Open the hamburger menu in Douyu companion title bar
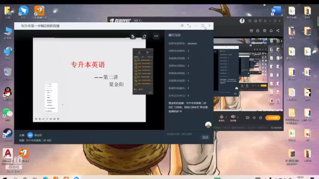The width and height of the screenshot is (319, 179). click(x=265, y=21)
